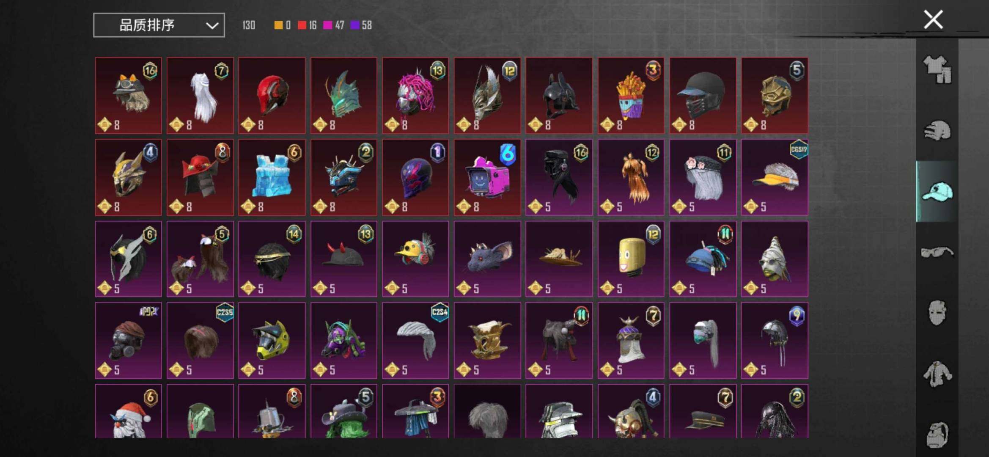
Task: Filter by pink quality count 47
Action: point(334,25)
